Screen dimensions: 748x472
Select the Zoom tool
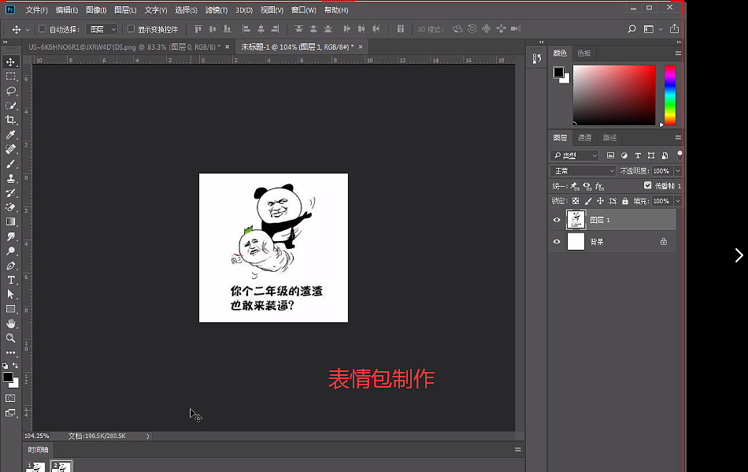(x=11, y=336)
